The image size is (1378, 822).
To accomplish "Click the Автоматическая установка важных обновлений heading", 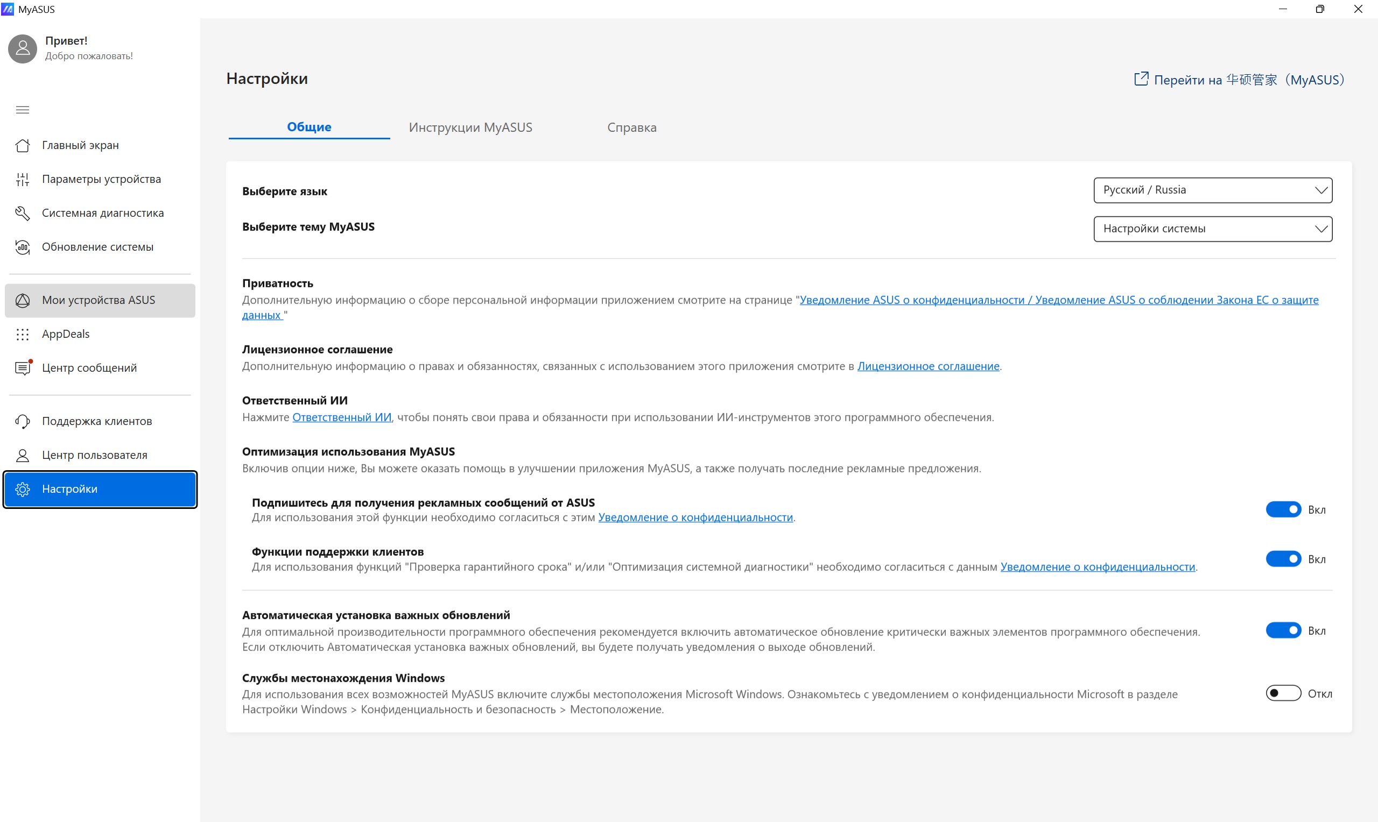I will [x=376, y=615].
